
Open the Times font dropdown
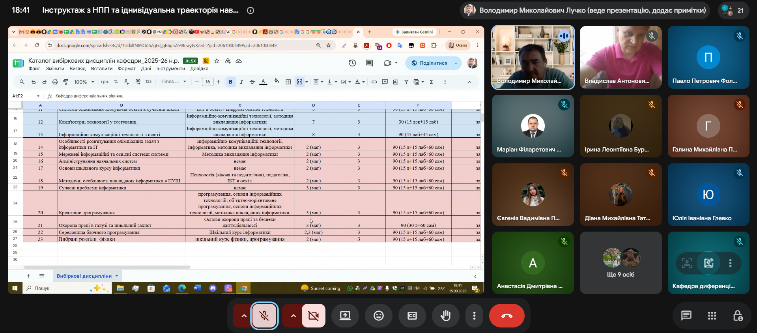173,82
